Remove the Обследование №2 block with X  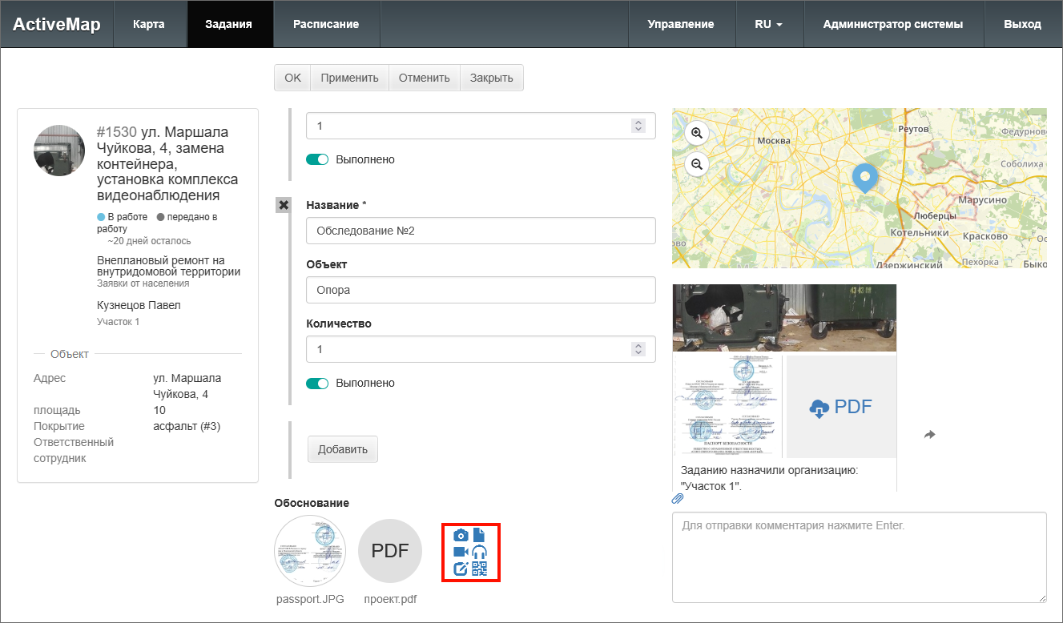coord(283,205)
